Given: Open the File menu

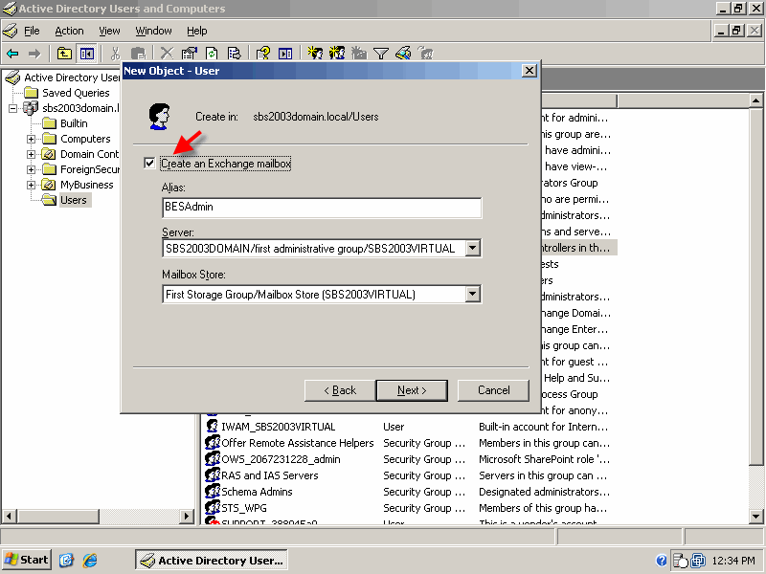Looking at the screenshot, I should pyautogui.click(x=32, y=31).
